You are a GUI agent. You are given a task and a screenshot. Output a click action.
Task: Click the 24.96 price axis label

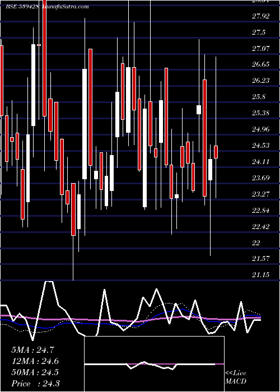point(261,129)
